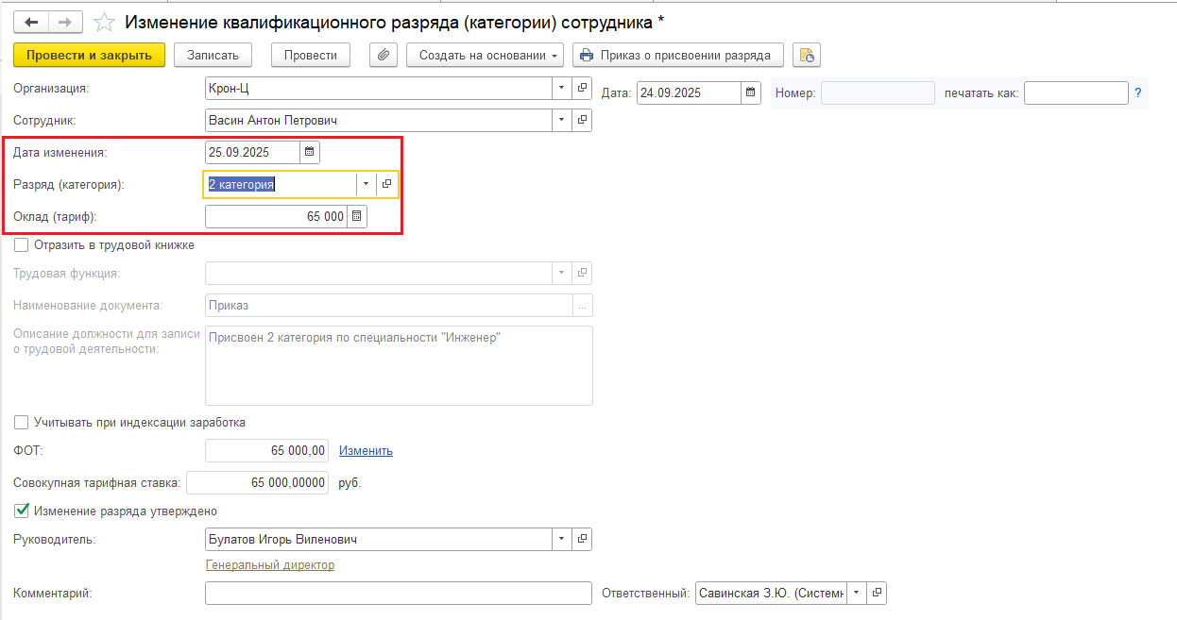Image resolution: width=1177 pixels, height=620 pixels.
Task: Enable Отразить в трудовой книжке checkbox
Action: tap(21, 245)
